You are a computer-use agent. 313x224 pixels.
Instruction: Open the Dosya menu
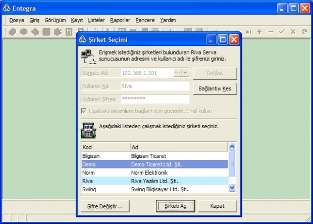17,20
